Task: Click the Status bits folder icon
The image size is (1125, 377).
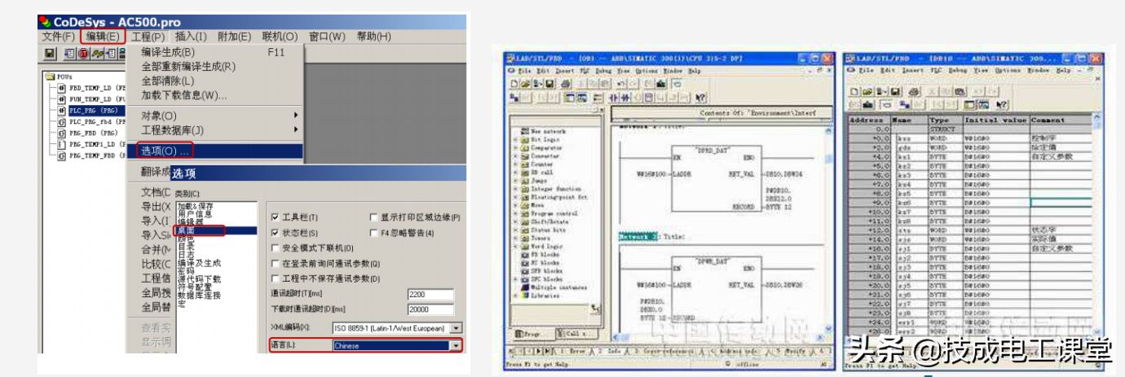Action: tap(524, 229)
